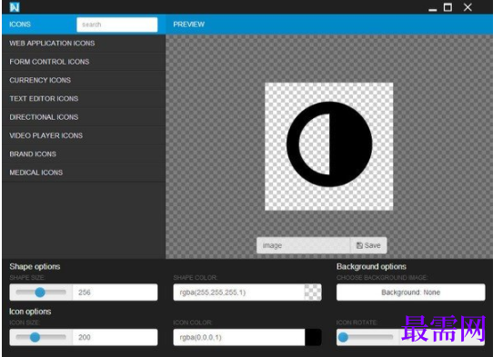The image size is (503, 357).
Task: Open the Background: None chooser
Action: click(410, 293)
